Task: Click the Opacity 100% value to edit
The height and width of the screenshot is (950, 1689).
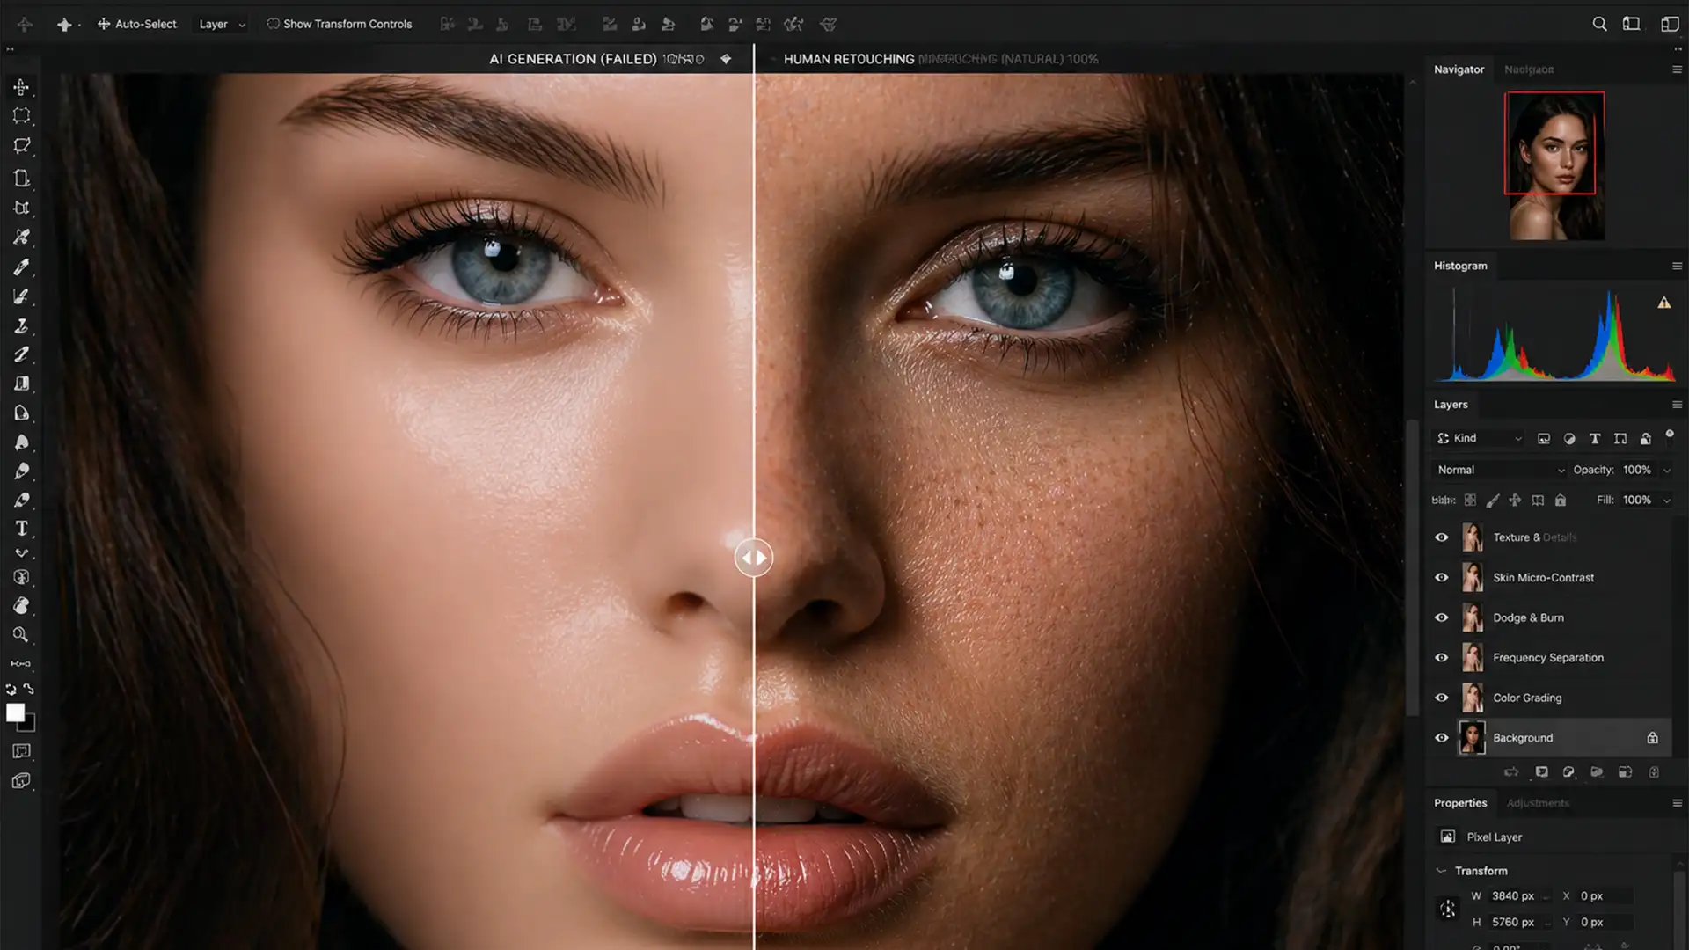Action: (x=1636, y=469)
